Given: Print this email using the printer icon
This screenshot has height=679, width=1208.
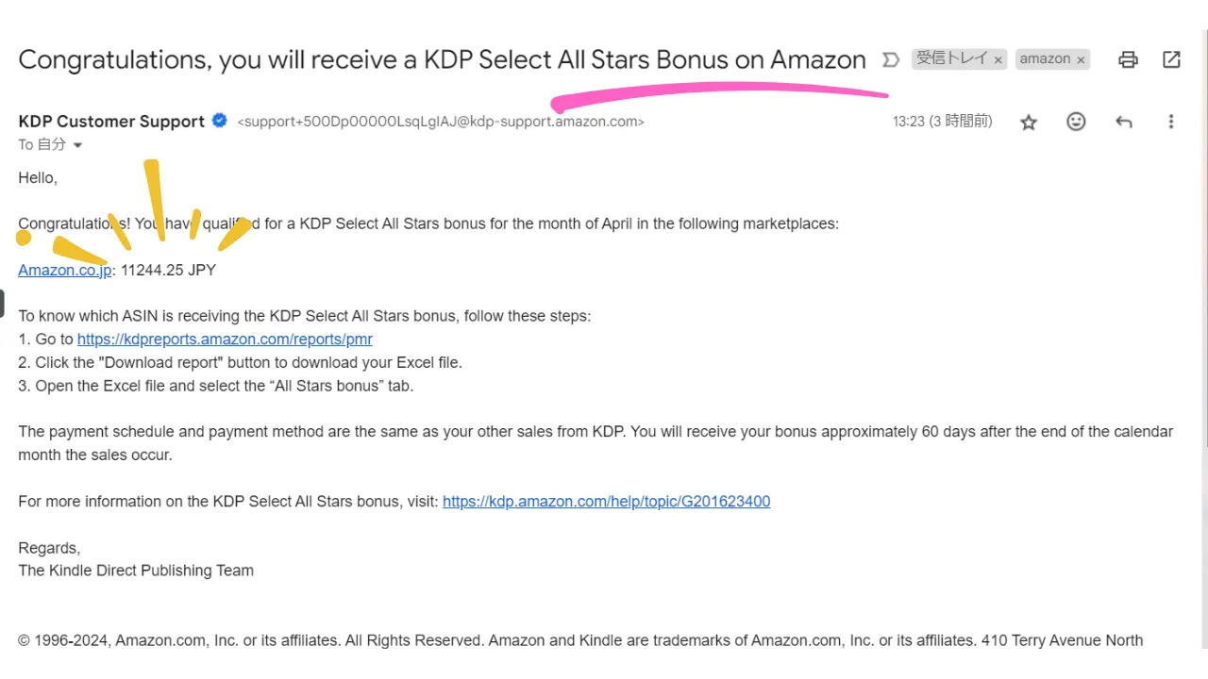Looking at the screenshot, I should (x=1128, y=59).
